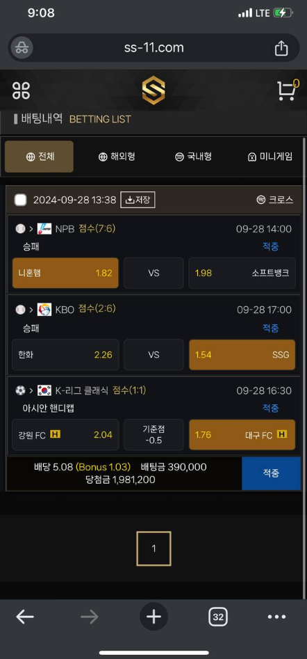
Task: Expand the arrow beside K-리그 클래식
Action: click(x=31, y=390)
